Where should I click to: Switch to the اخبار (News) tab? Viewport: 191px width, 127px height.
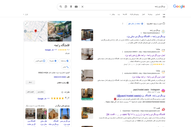(x=143, y=14)
